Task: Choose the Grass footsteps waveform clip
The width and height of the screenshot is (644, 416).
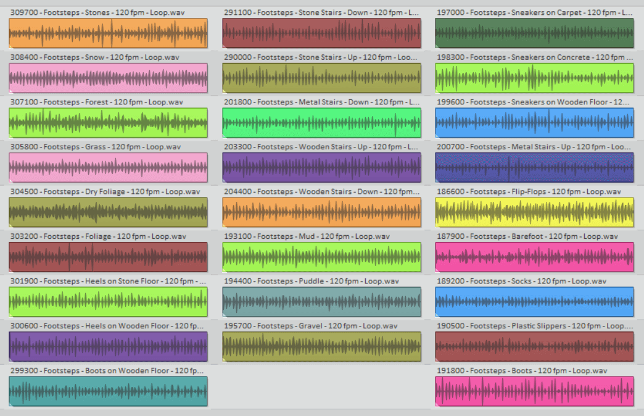Action: click(108, 167)
